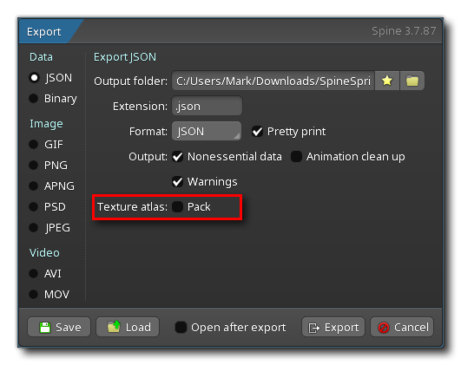Select the Binary data radio option
The height and width of the screenshot is (365, 461).
[34, 98]
